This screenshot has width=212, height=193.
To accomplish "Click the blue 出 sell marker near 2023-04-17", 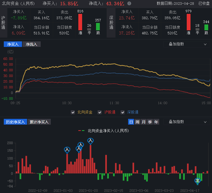I will point(197,181).
